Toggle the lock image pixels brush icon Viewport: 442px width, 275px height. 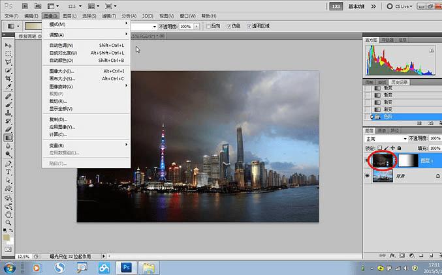point(387,148)
